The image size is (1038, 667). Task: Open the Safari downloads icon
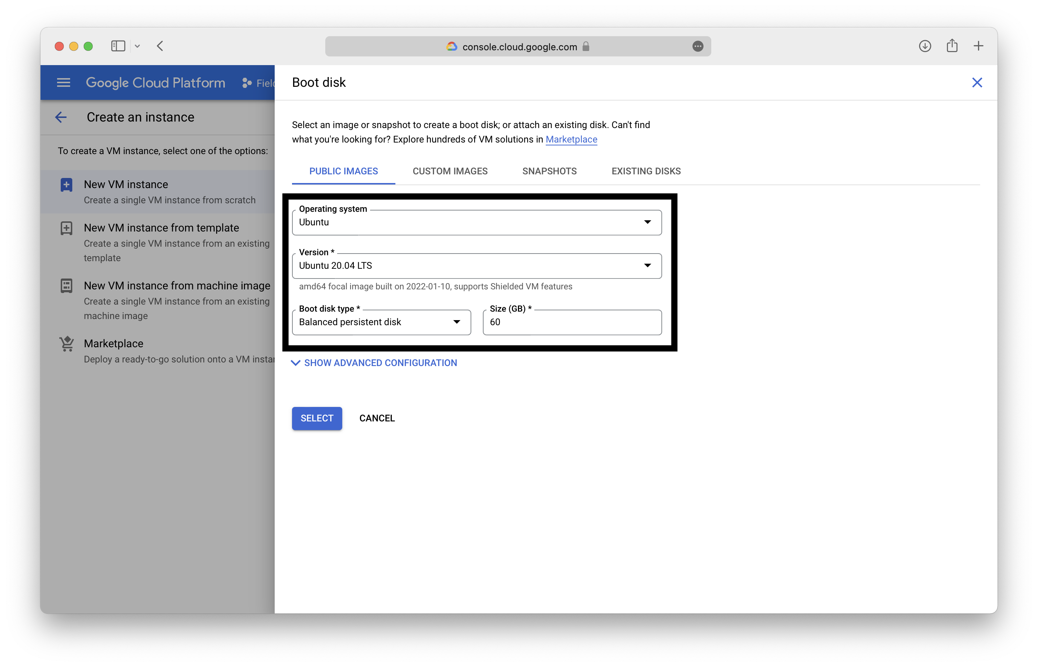(x=925, y=46)
